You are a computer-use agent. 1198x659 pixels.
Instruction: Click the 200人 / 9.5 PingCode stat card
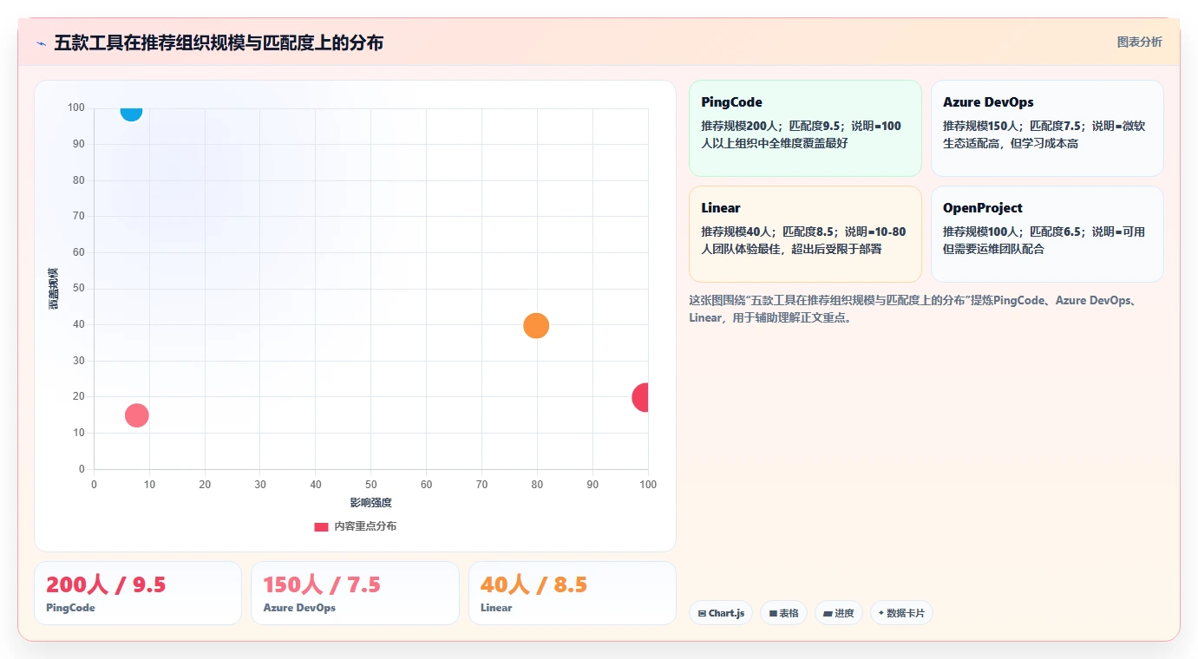(138, 593)
